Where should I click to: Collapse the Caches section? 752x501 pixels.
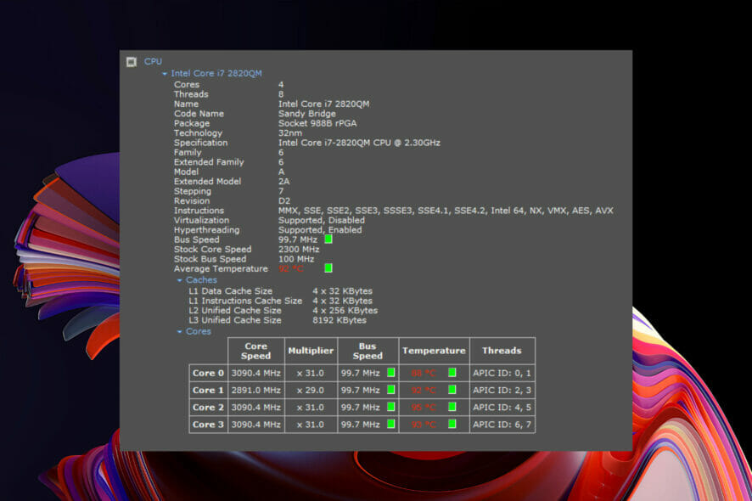[180, 280]
